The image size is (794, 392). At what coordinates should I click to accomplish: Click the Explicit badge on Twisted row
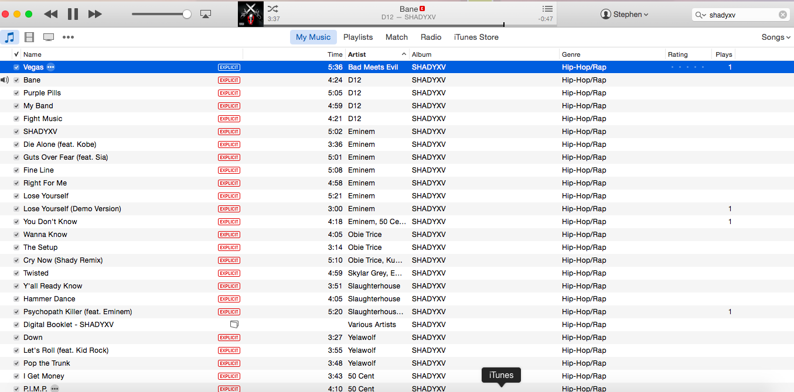point(229,273)
